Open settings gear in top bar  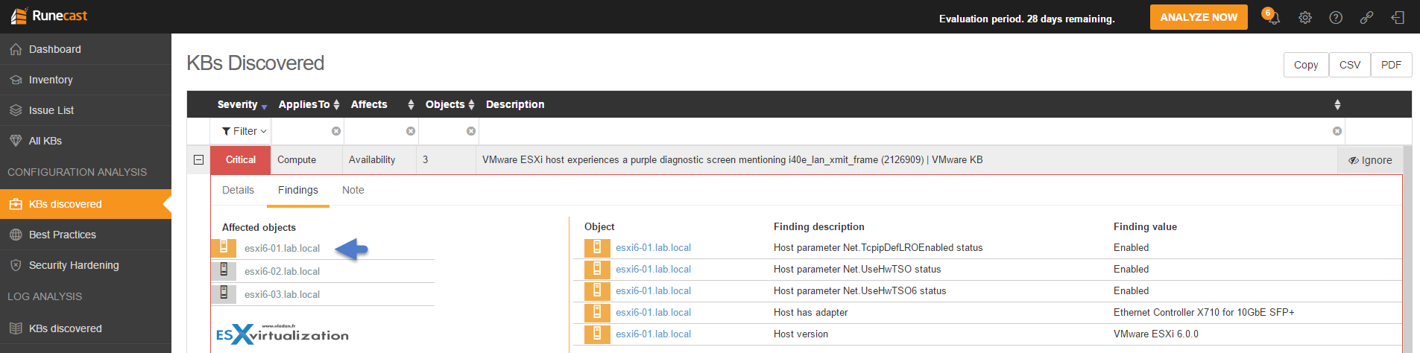[1305, 17]
